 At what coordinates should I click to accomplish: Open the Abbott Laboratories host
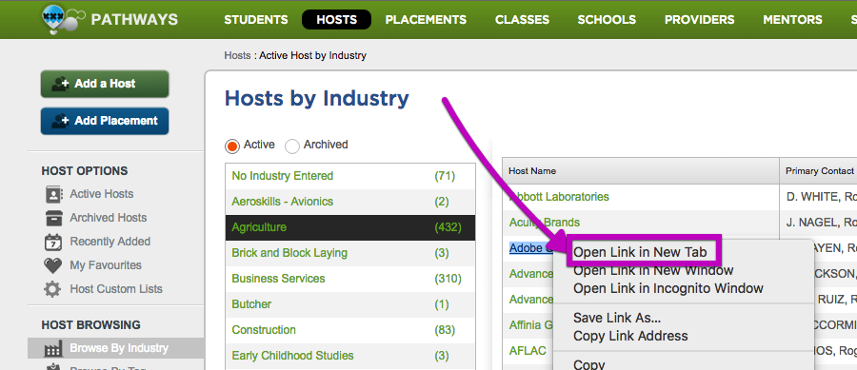click(559, 197)
